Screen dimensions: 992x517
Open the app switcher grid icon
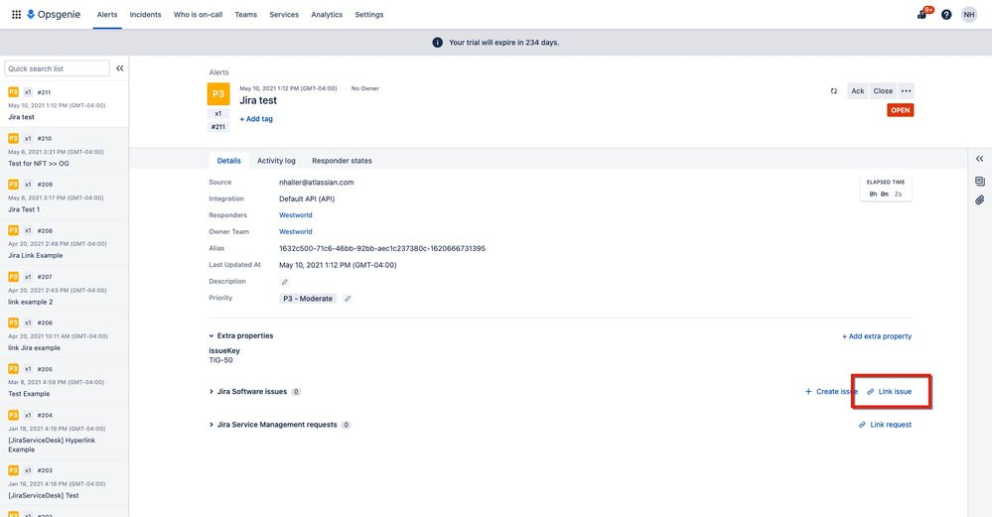tap(17, 14)
